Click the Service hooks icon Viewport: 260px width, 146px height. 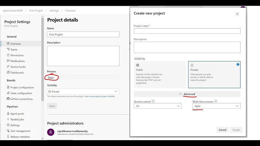(x=8, y=66)
